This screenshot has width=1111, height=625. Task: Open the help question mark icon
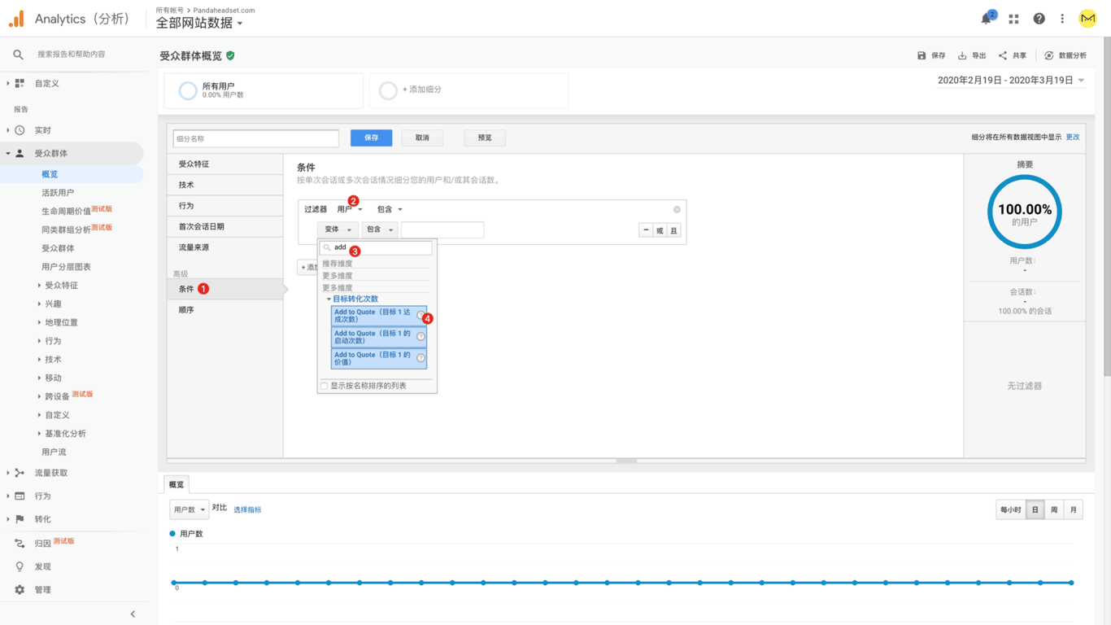pyautogui.click(x=1039, y=19)
